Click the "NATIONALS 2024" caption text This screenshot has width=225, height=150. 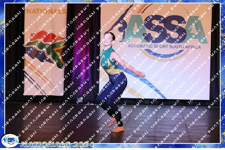click(x=57, y=144)
